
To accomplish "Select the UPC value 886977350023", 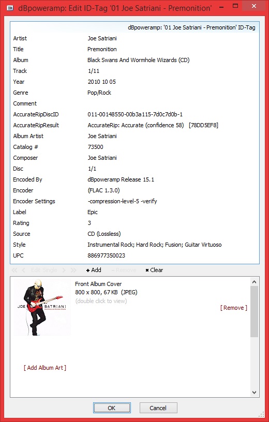I will [x=107, y=255].
